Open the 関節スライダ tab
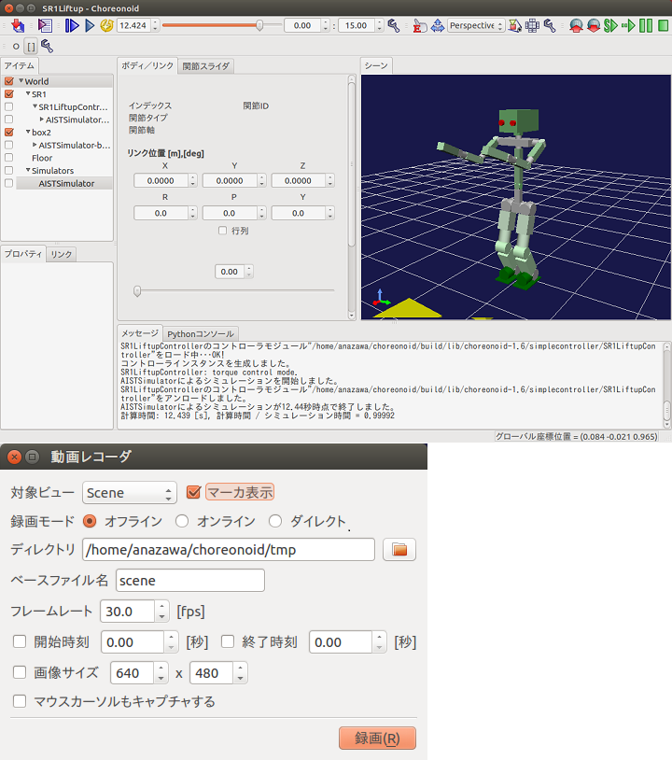This screenshot has height=760, width=672. pos(206,66)
